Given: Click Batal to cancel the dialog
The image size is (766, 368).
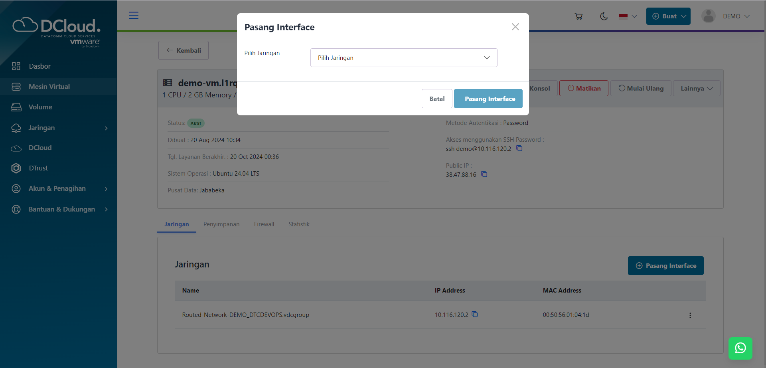Looking at the screenshot, I should pos(437,99).
